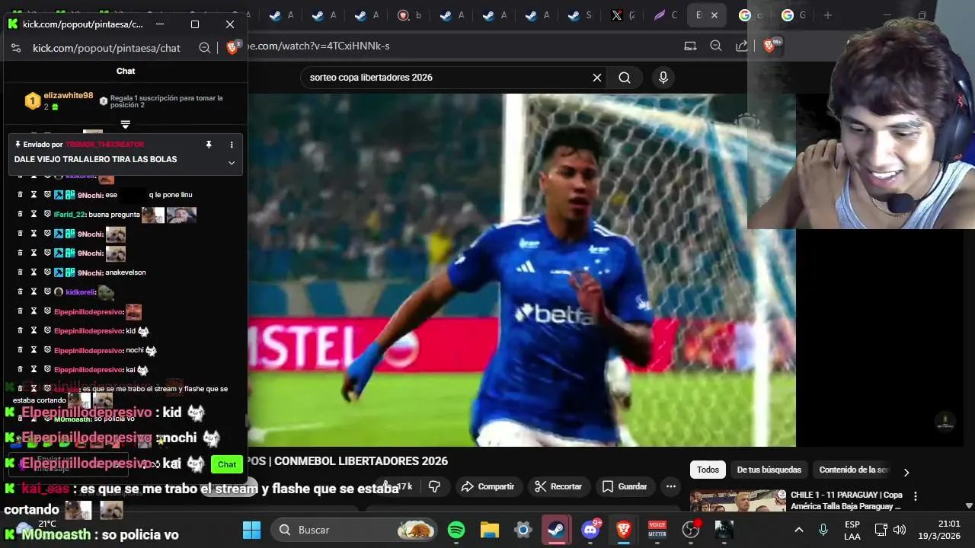The image size is (975, 548).
Task: Trash icon beside IFarid_22 'buena pregunta' message
Action: [x=21, y=215]
